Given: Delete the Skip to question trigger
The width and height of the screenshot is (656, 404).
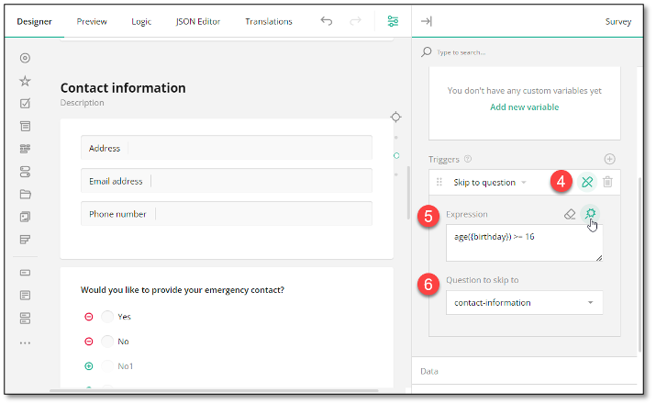Looking at the screenshot, I should [607, 182].
